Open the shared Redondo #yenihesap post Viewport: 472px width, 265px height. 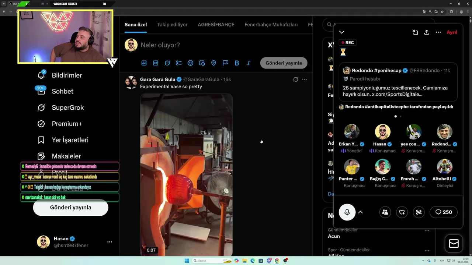tap(398, 82)
